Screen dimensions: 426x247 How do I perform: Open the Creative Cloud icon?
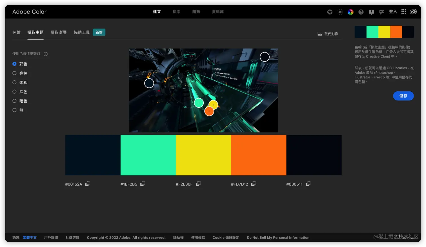coord(413,12)
